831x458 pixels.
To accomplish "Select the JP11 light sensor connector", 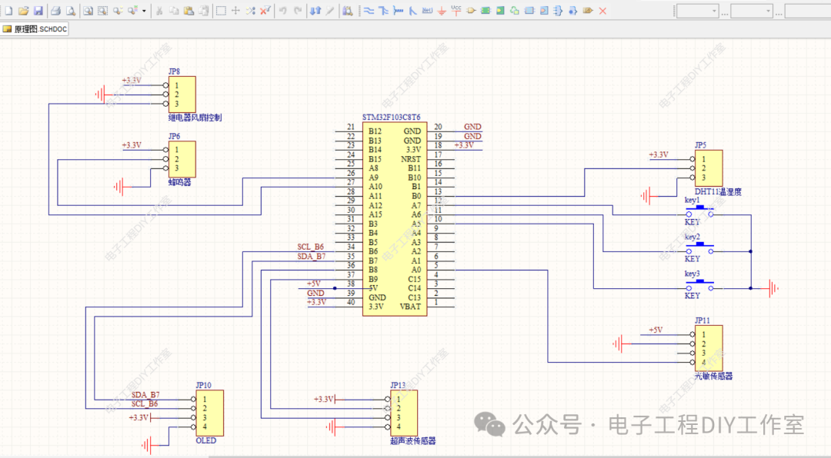I will point(709,348).
